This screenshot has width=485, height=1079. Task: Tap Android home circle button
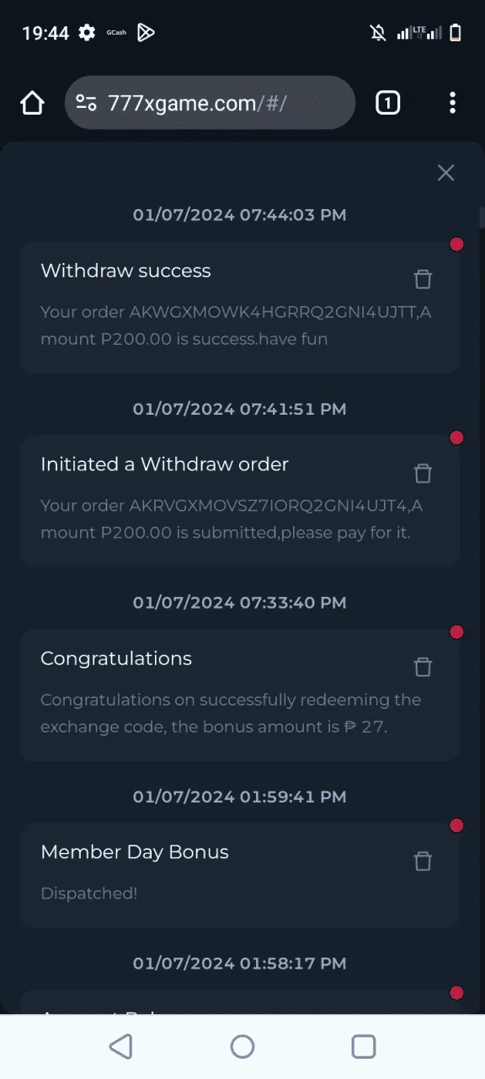click(x=242, y=1046)
